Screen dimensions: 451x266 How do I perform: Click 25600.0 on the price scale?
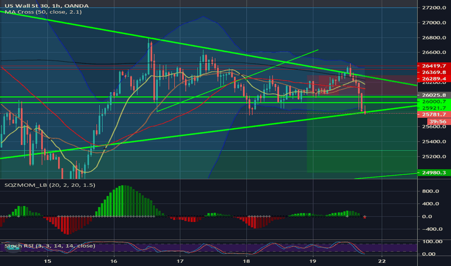tap(434, 127)
